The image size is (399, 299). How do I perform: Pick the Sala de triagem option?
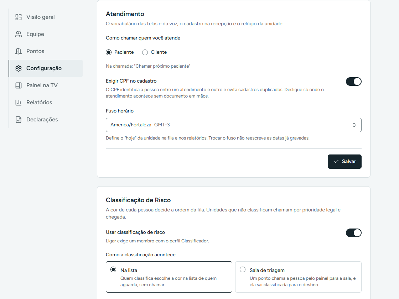tap(298, 277)
